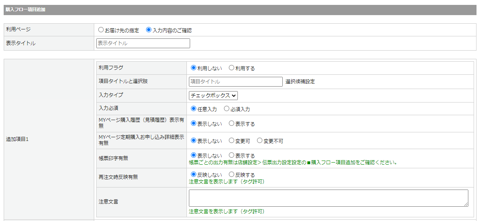481x221 pixels.
Task: Select 入力内容のご確認 radio option
Action: pos(149,30)
